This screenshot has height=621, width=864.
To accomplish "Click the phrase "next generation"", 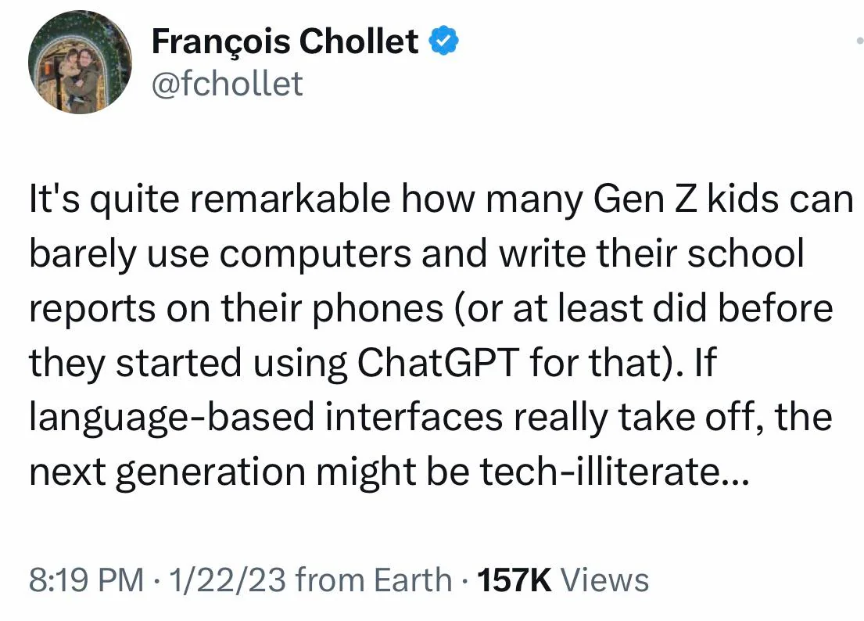I will 167,473.
